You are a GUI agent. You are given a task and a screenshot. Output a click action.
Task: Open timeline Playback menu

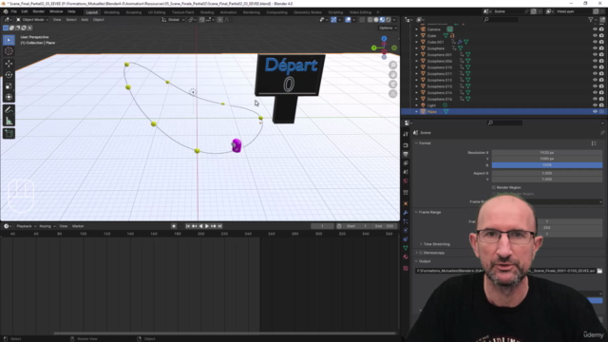pos(26,226)
